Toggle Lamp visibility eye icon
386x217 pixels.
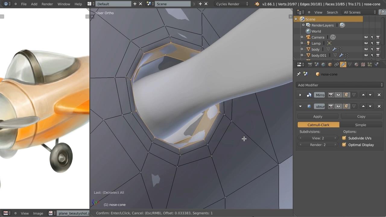[366, 43]
